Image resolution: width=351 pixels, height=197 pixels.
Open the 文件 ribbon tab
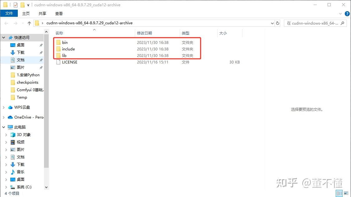[9, 13]
